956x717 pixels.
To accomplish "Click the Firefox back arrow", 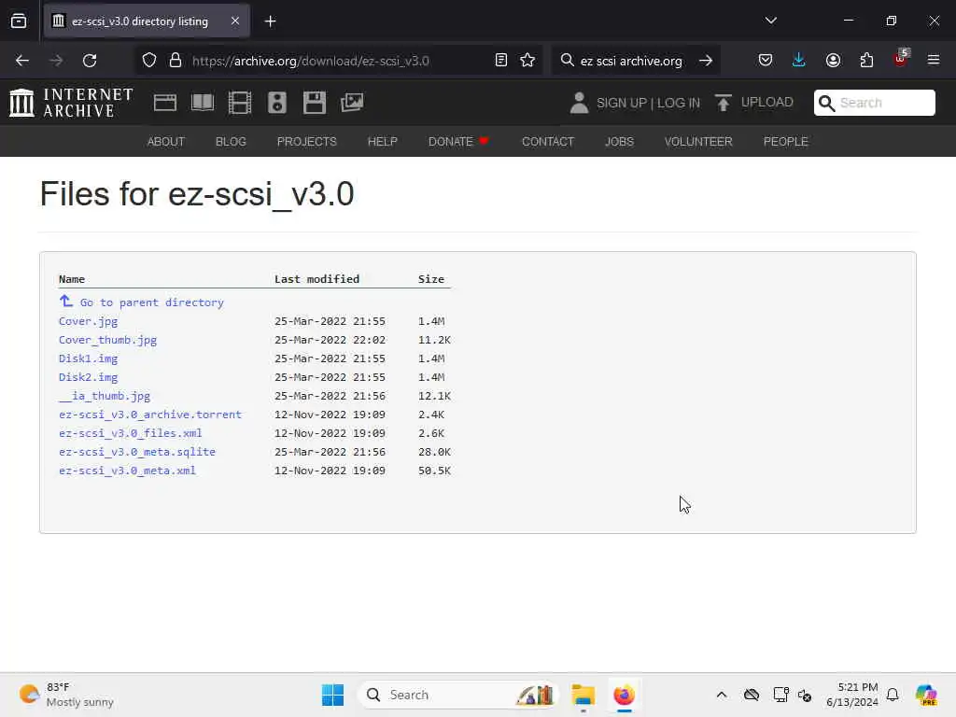I will tap(22, 61).
